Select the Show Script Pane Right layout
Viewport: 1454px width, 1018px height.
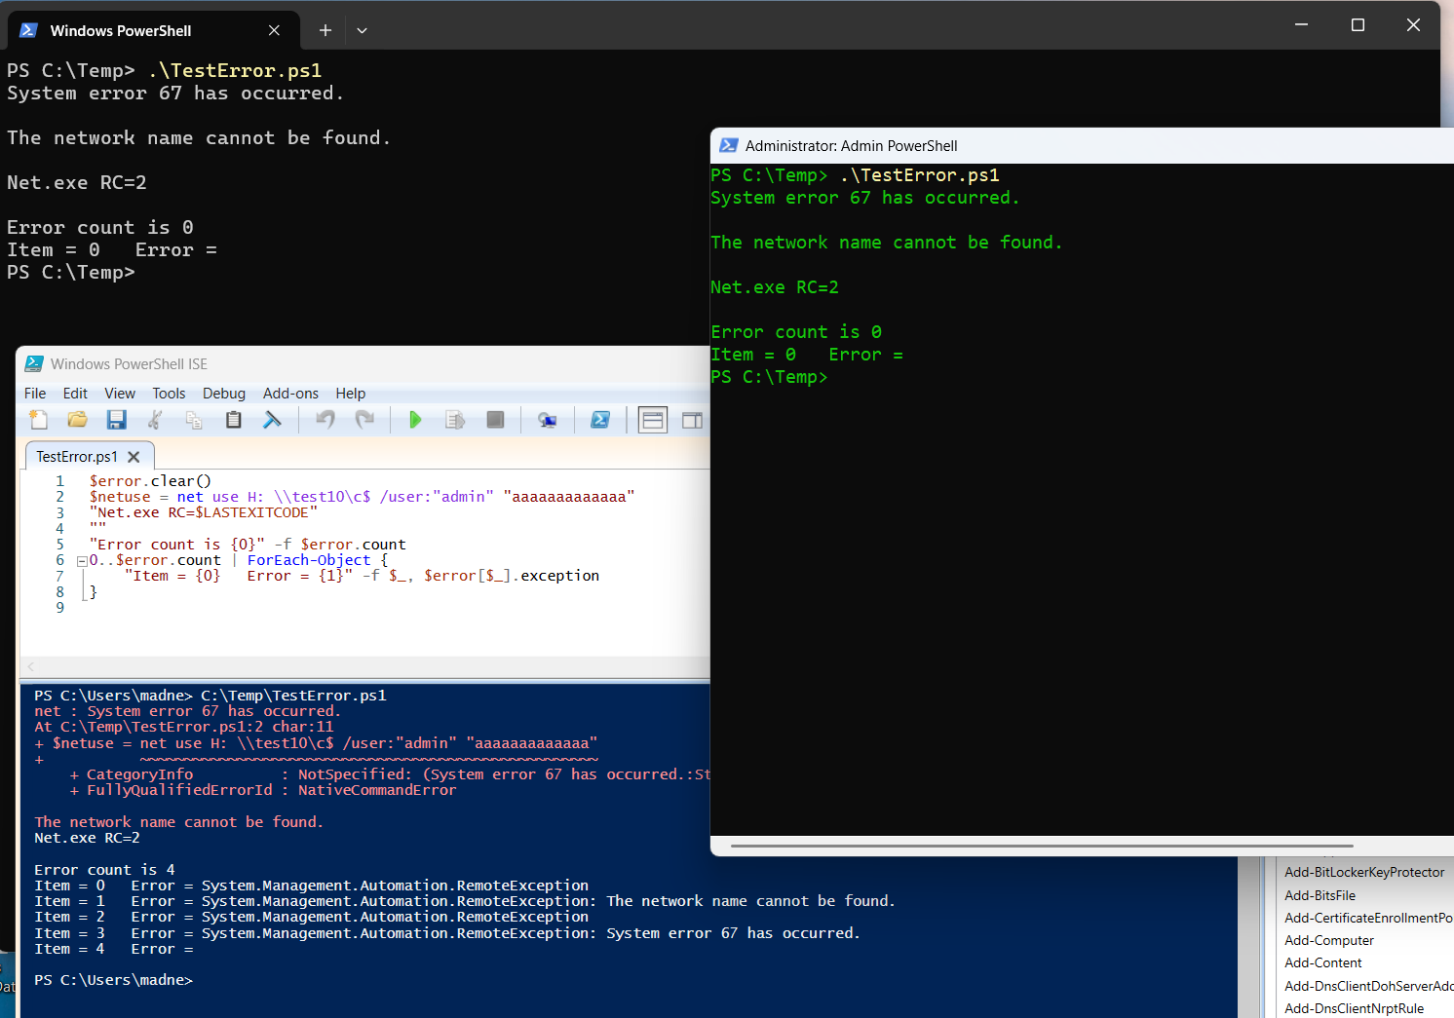[692, 420]
